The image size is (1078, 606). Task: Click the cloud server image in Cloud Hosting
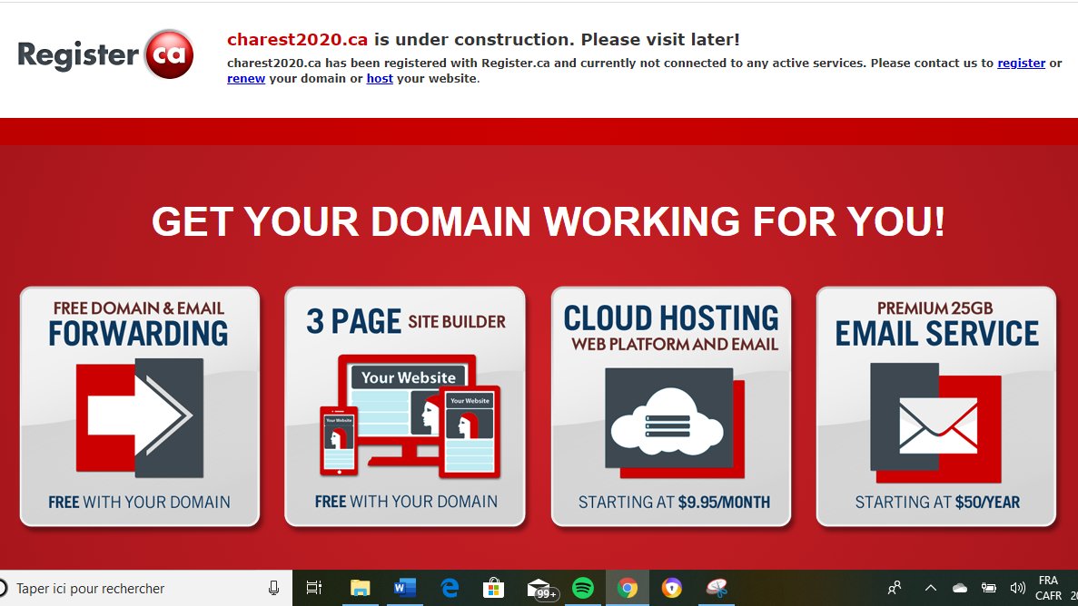[x=674, y=423]
